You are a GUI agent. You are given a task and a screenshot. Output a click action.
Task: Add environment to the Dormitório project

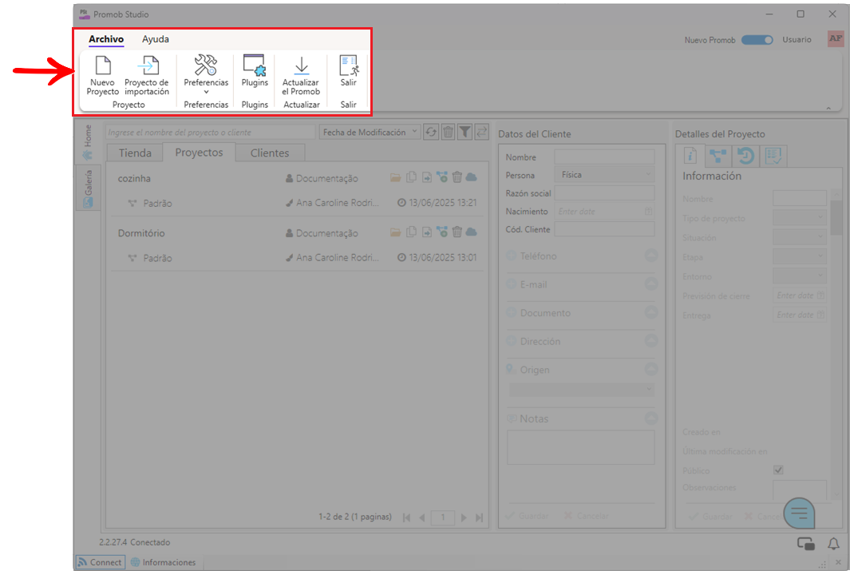click(x=442, y=232)
